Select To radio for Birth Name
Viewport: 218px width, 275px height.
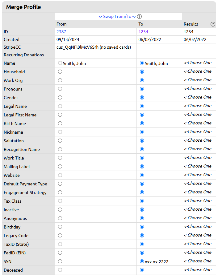pos(142,123)
